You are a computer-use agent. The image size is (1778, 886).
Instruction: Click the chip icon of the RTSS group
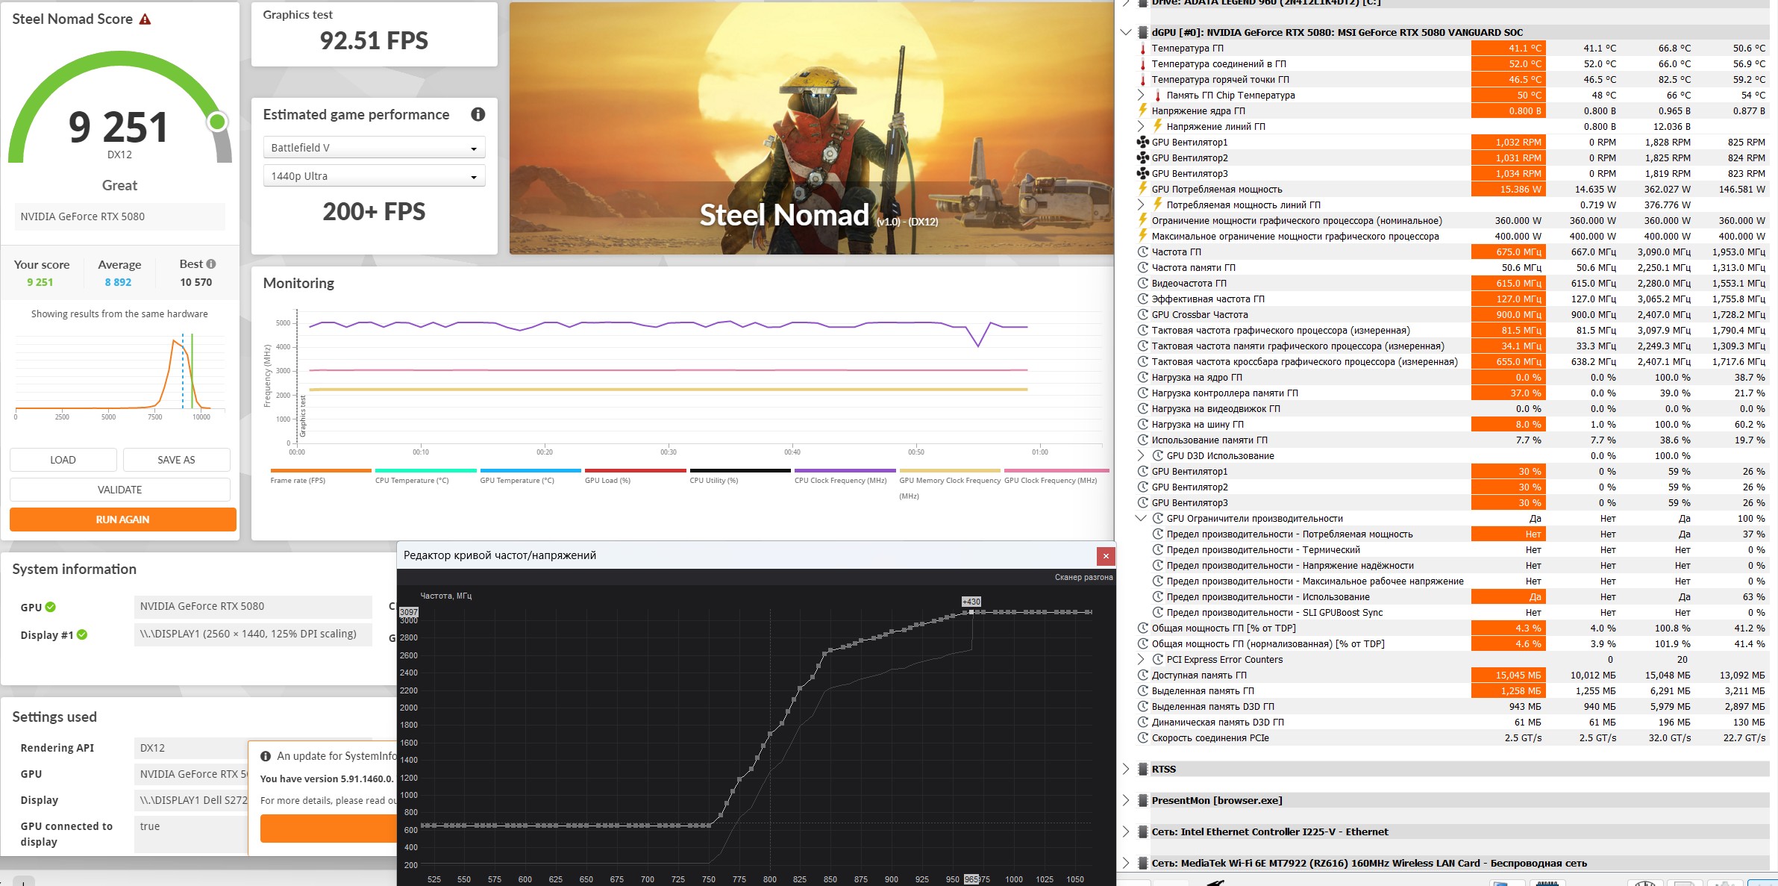(1142, 770)
